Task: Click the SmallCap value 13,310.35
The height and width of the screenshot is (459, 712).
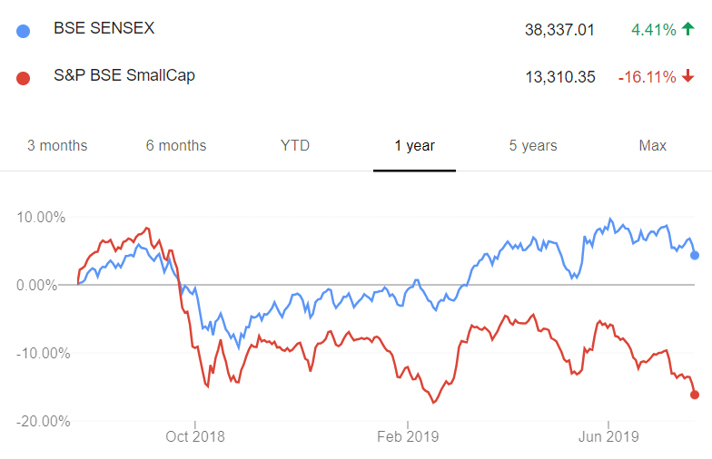Action: 559,77
